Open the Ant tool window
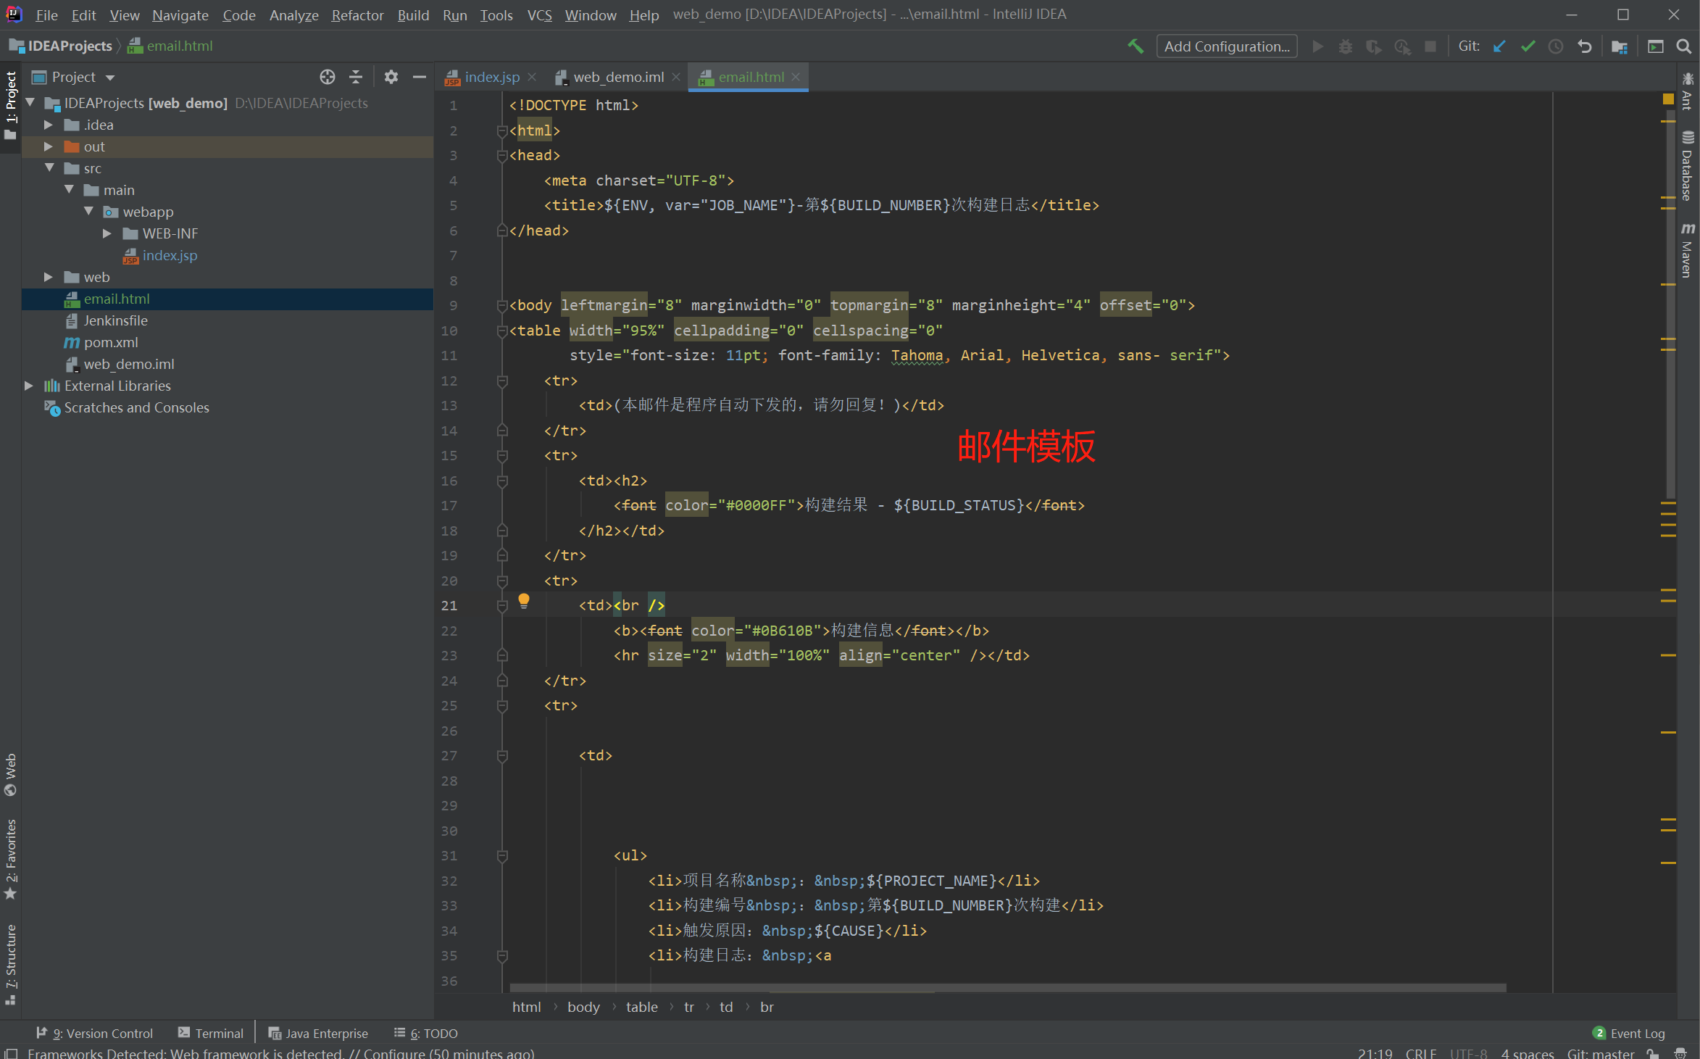 pyautogui.click(x=1688, y=91)
